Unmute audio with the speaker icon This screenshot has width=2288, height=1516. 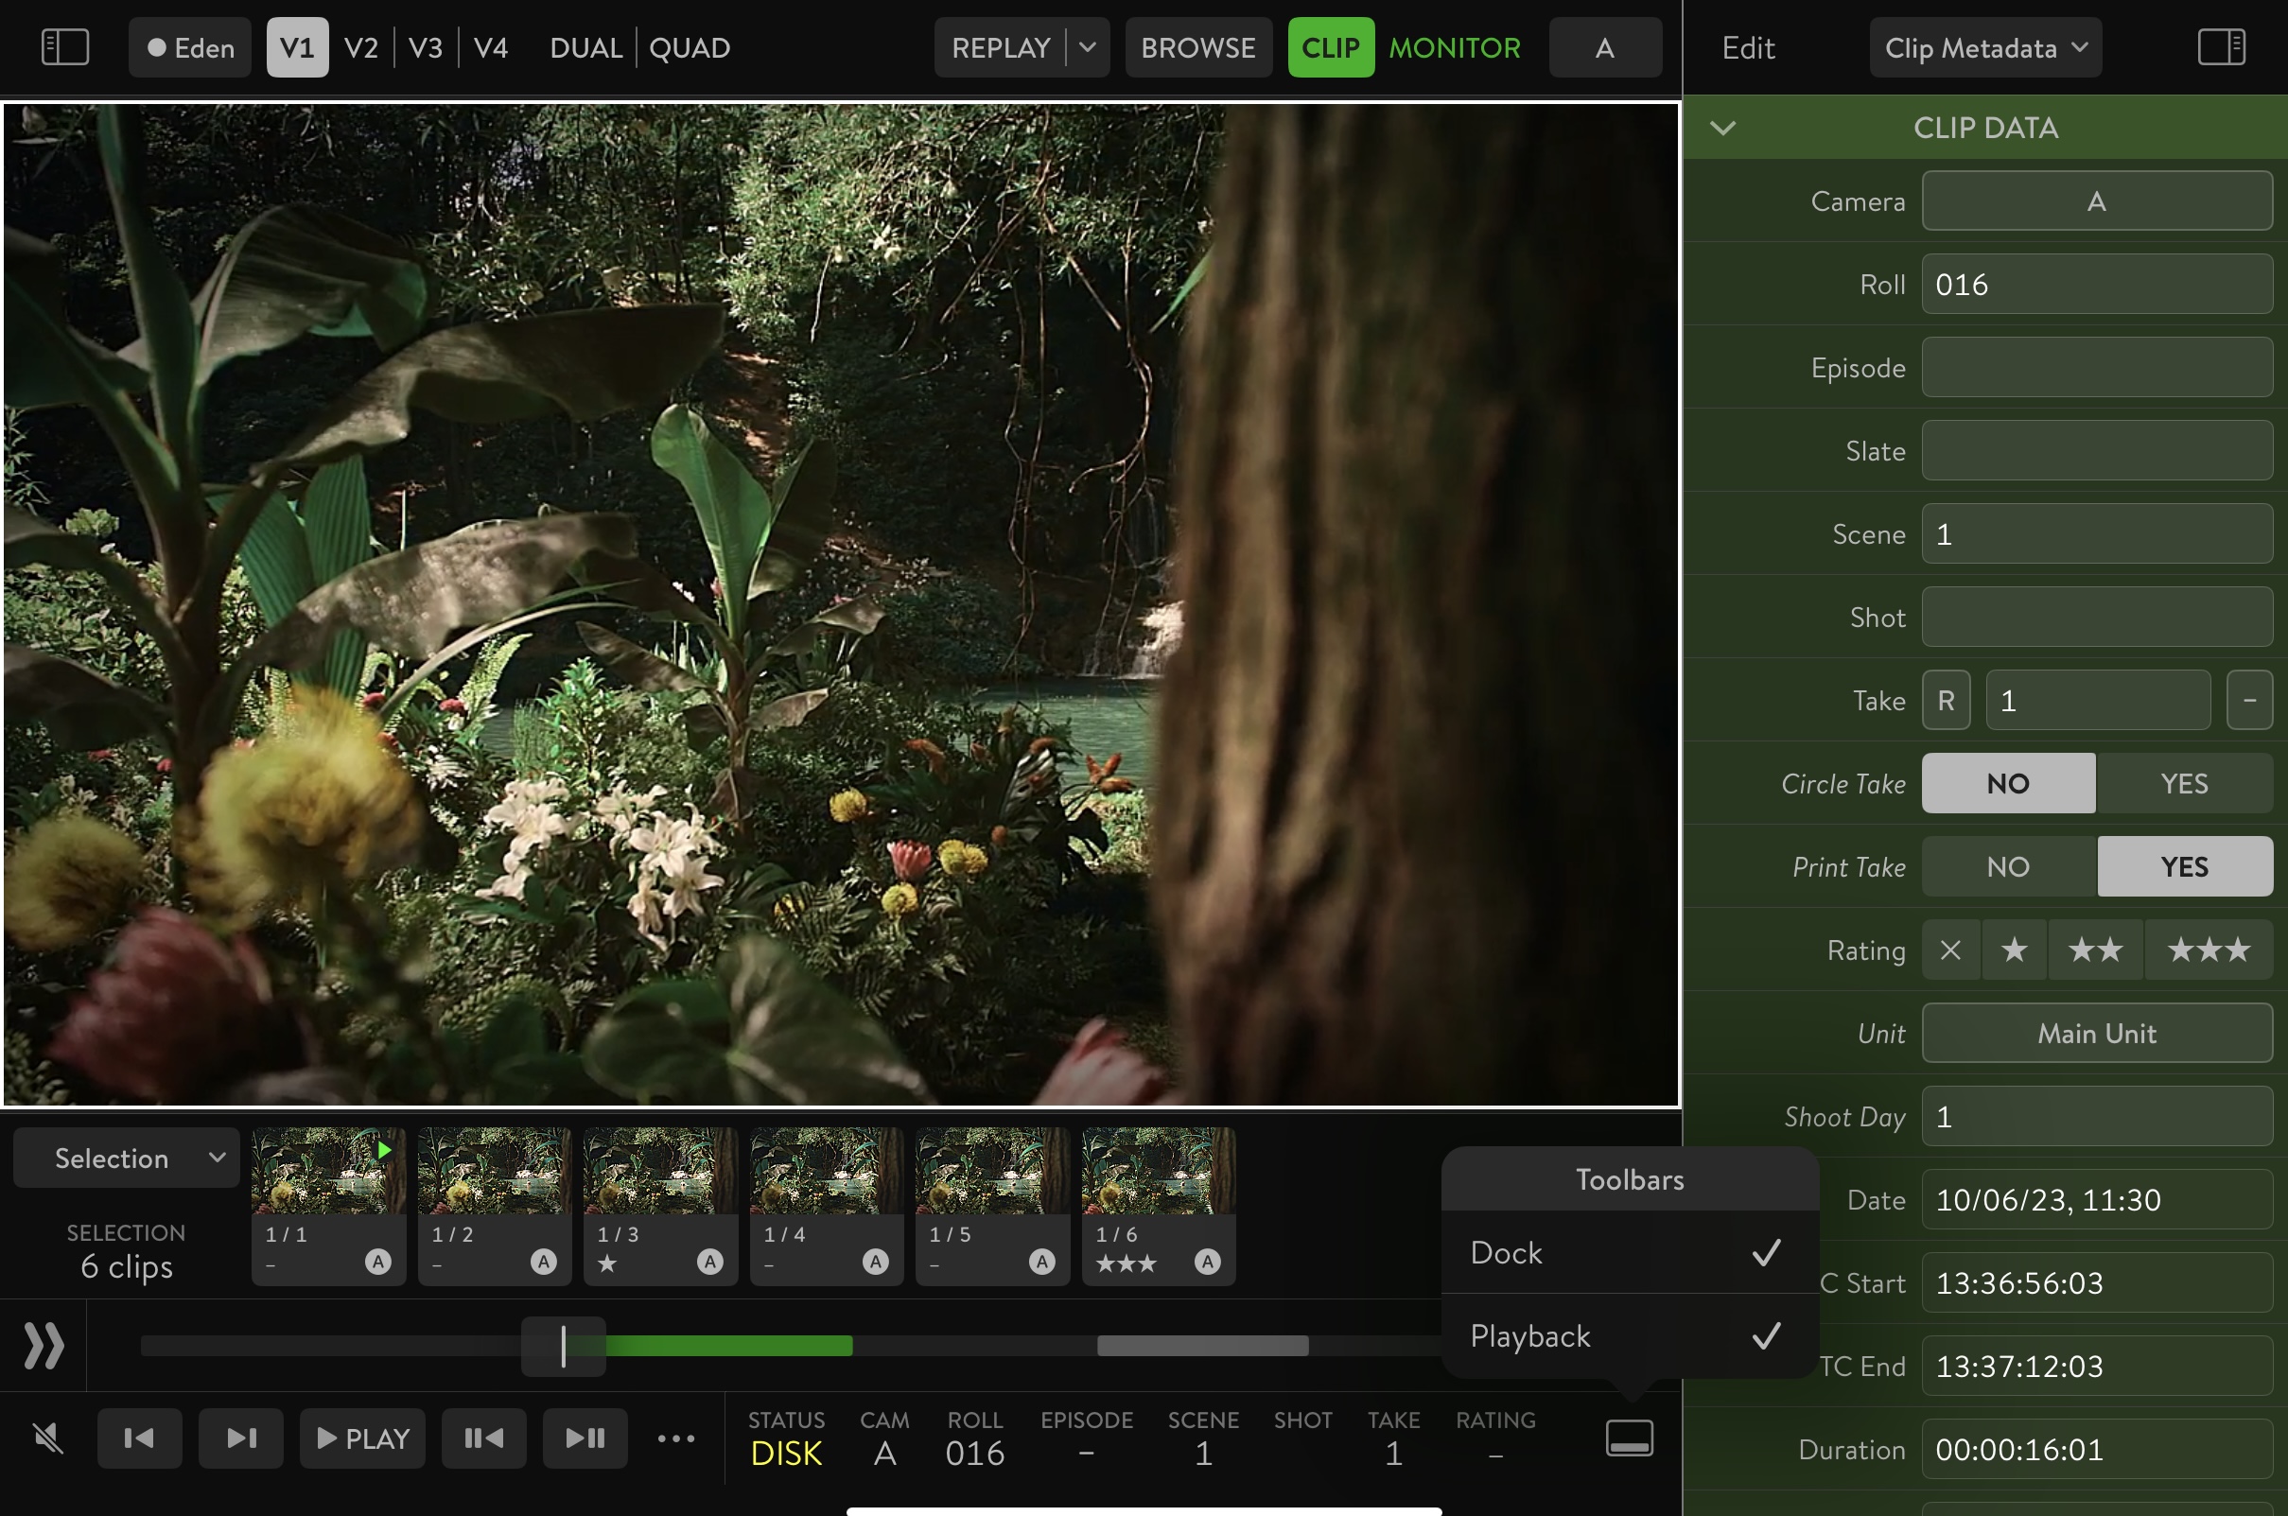(x=47, y=1438)
